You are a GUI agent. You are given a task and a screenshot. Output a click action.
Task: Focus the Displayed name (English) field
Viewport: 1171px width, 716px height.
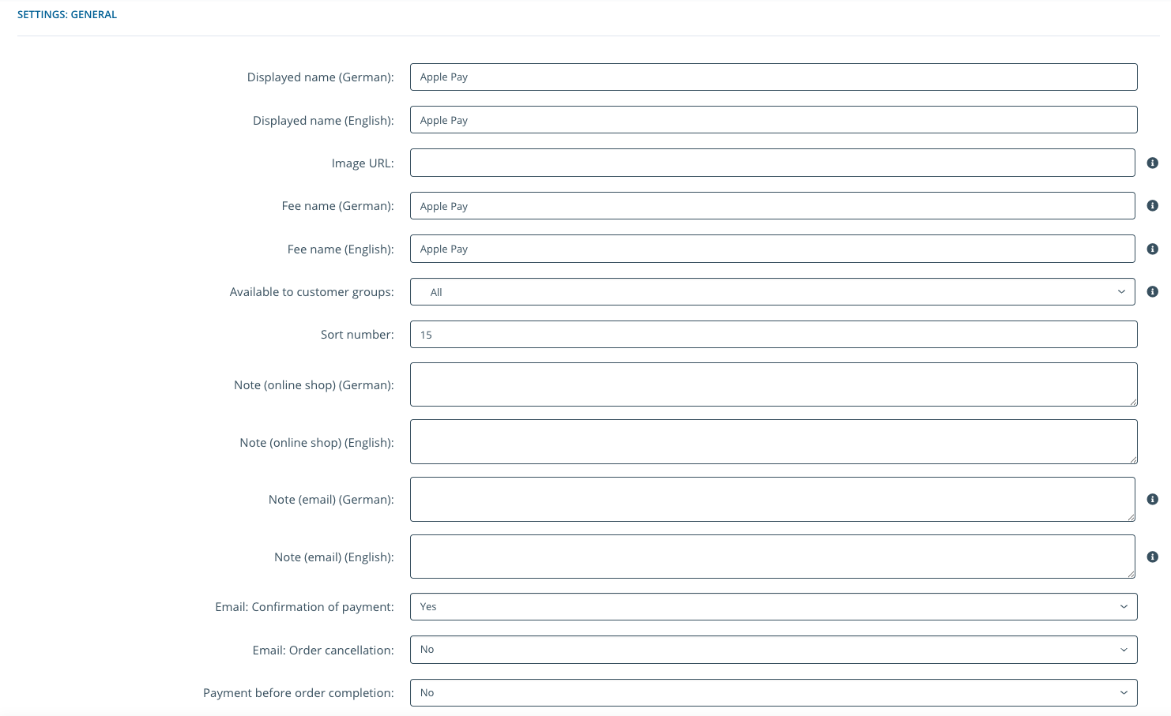(774, 120)
